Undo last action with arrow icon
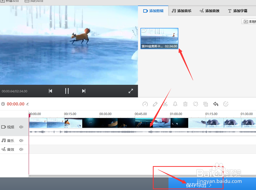The height and width of the screenshot is (190, 256). pos(216,104)
